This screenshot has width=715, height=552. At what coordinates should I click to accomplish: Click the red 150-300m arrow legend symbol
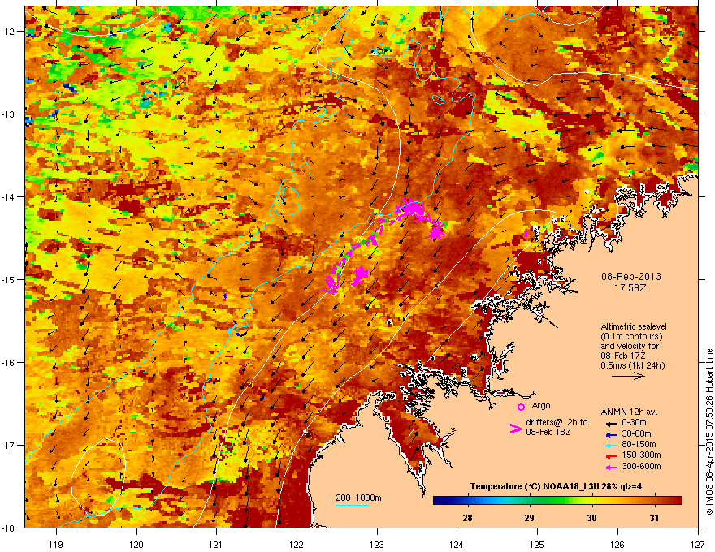tap(611, 455)
